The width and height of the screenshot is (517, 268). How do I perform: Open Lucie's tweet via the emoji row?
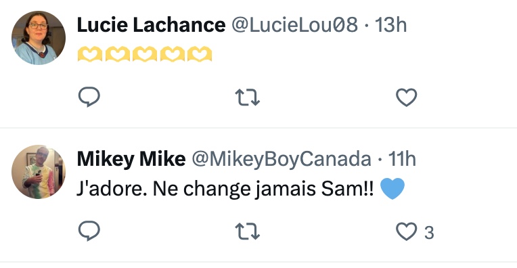[x=144, y=54]
